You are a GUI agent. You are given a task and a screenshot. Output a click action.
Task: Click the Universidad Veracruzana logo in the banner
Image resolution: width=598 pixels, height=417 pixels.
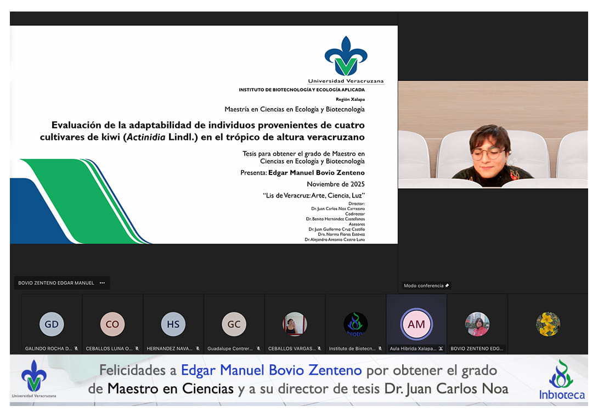pos(34,379)
